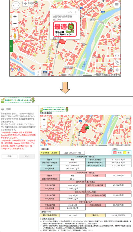Click the 印刷 button in the print panel

click(x=9, y=156)
